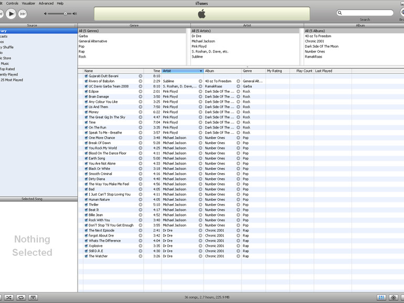The width and height of the screenshot is (404, 303).
Task: Uncheck the Forgot About Dre checkbox
Action: (87, 235)
